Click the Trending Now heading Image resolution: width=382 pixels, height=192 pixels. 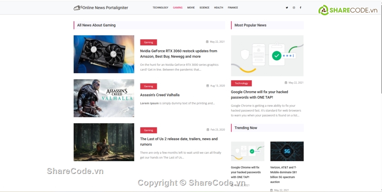click(x=246, y=128)
